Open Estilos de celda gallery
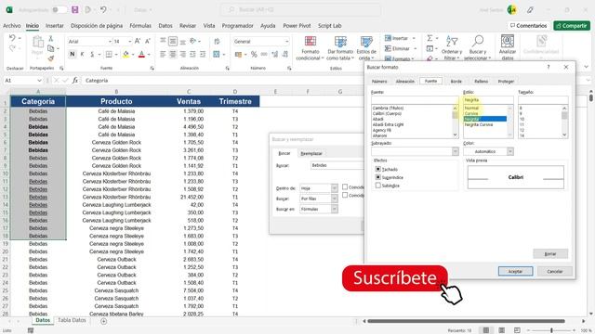The image size is (595, 334). (366, 48)
